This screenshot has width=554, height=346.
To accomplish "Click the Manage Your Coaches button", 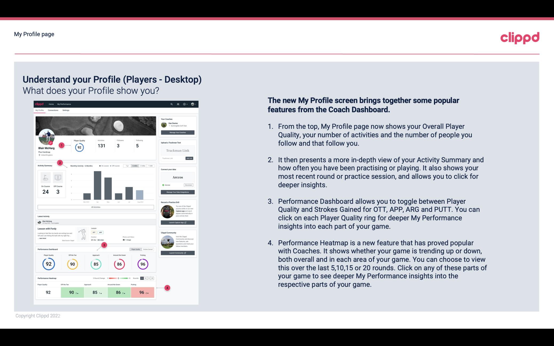I will (x=178, y=133).
